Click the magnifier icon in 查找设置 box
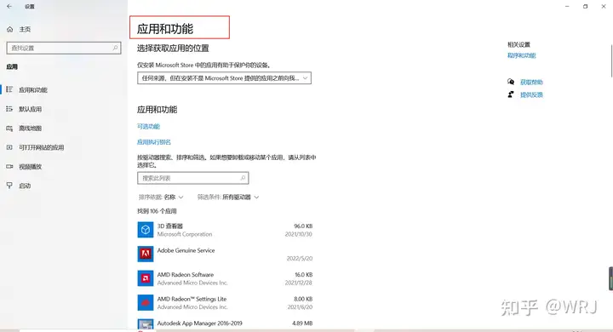Screen dimensions: 613x332 pos(115,48)
